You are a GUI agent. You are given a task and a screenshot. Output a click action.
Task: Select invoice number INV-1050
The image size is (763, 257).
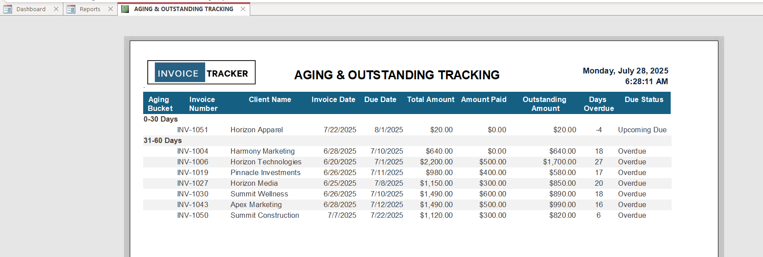(192, 215)
